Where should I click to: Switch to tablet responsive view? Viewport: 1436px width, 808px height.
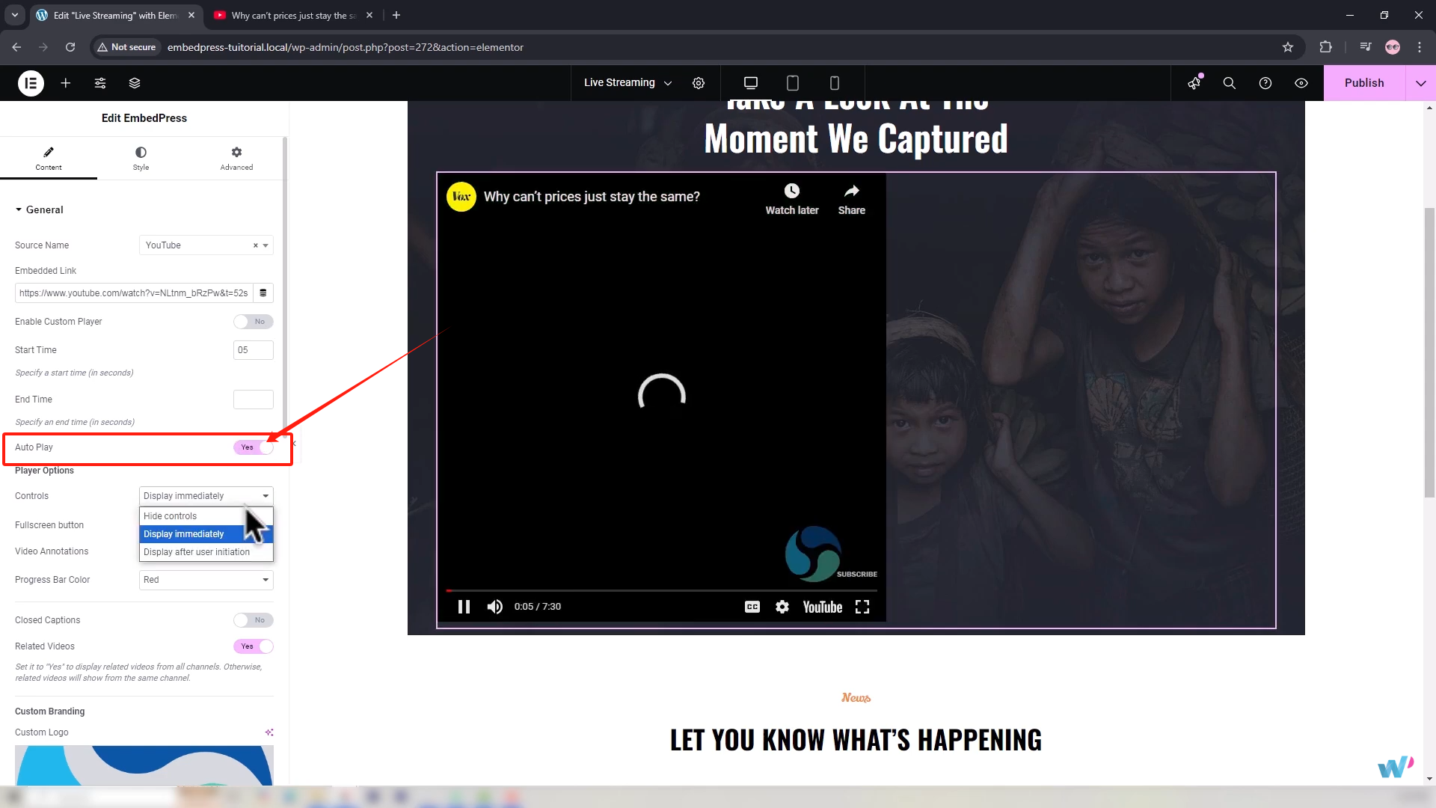point(793,83)
